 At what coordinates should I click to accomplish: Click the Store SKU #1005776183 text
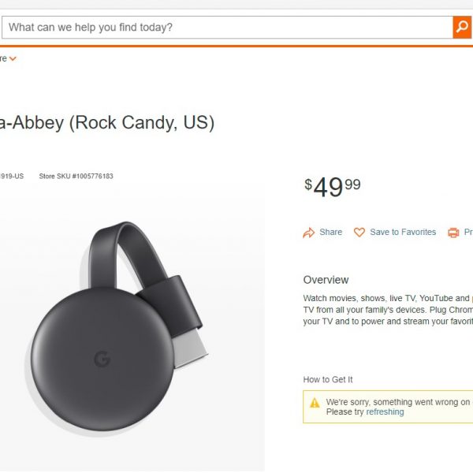[x=76, y=177]
